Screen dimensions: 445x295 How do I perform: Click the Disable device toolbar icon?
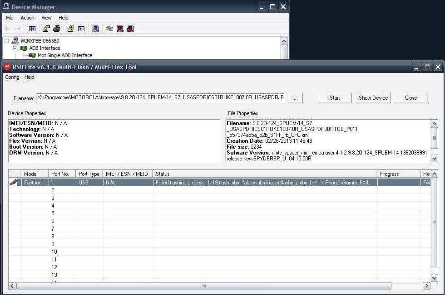click(130, 29)
